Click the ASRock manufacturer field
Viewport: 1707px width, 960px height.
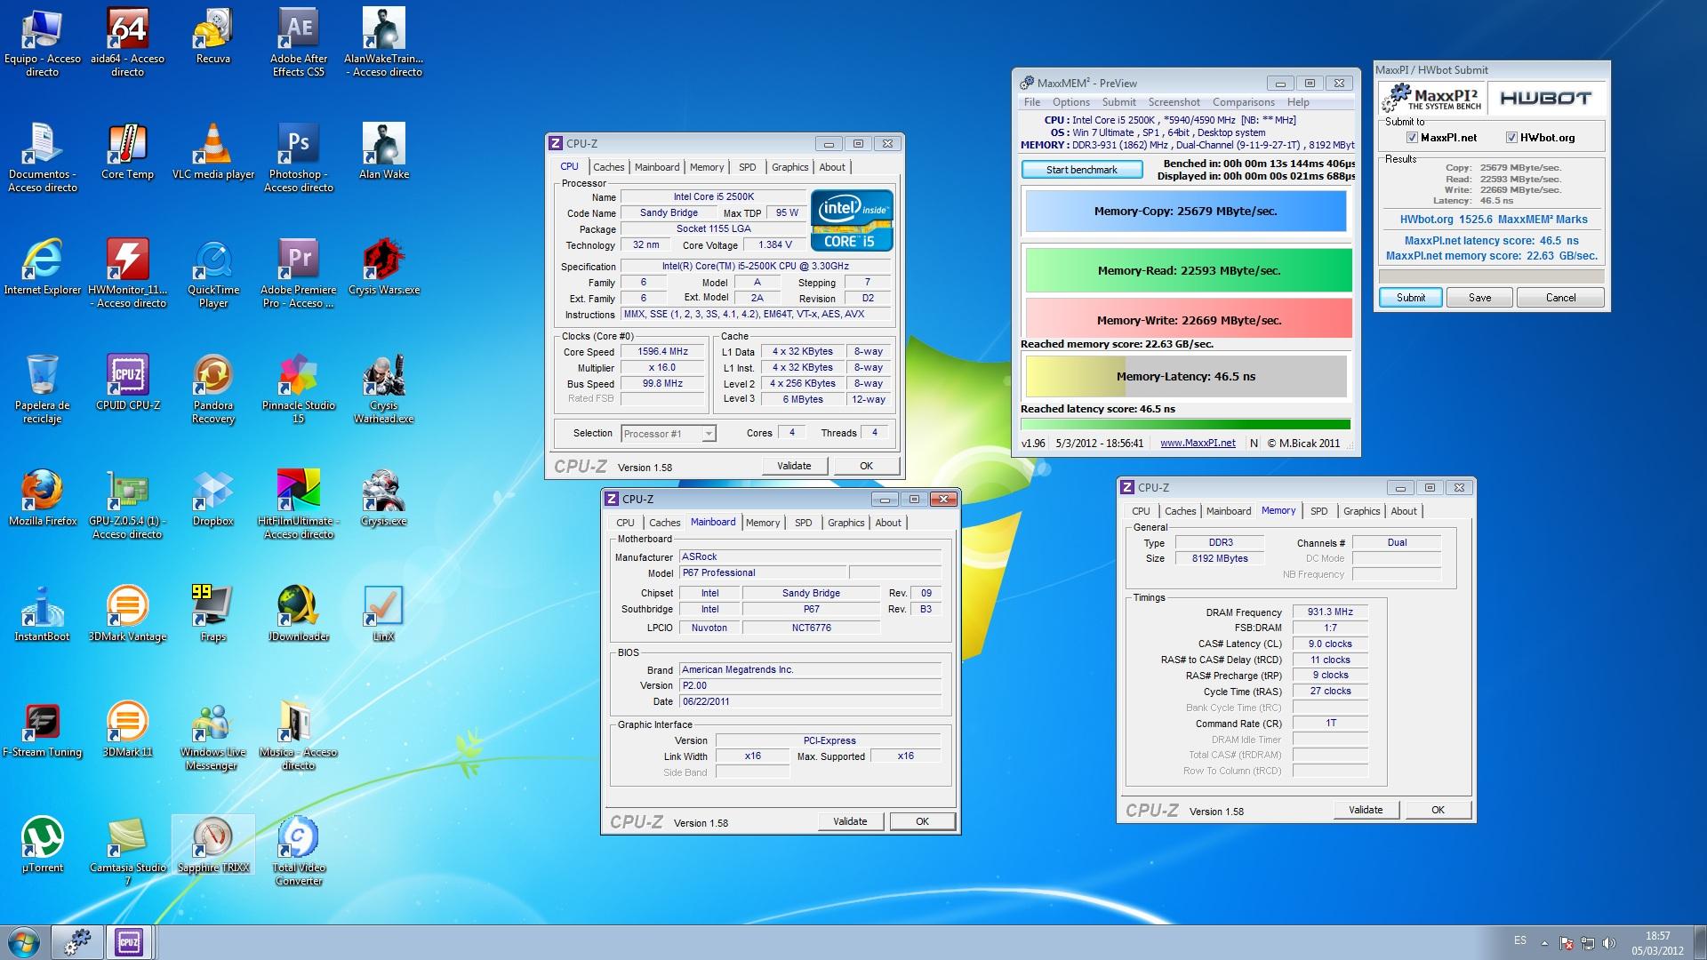click(x=810, y=557)
